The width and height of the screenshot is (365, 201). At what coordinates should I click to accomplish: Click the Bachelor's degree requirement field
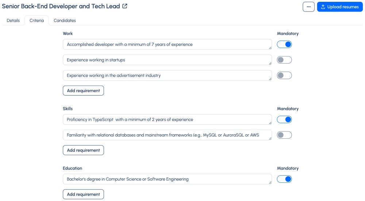[x=167, y=179]
